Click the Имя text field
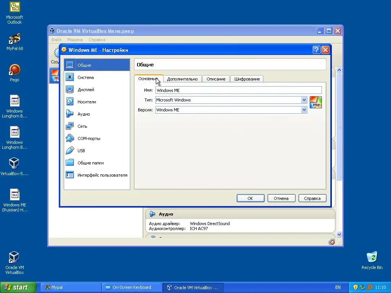The height and width of the screenshot is (293, 391). 238,90
